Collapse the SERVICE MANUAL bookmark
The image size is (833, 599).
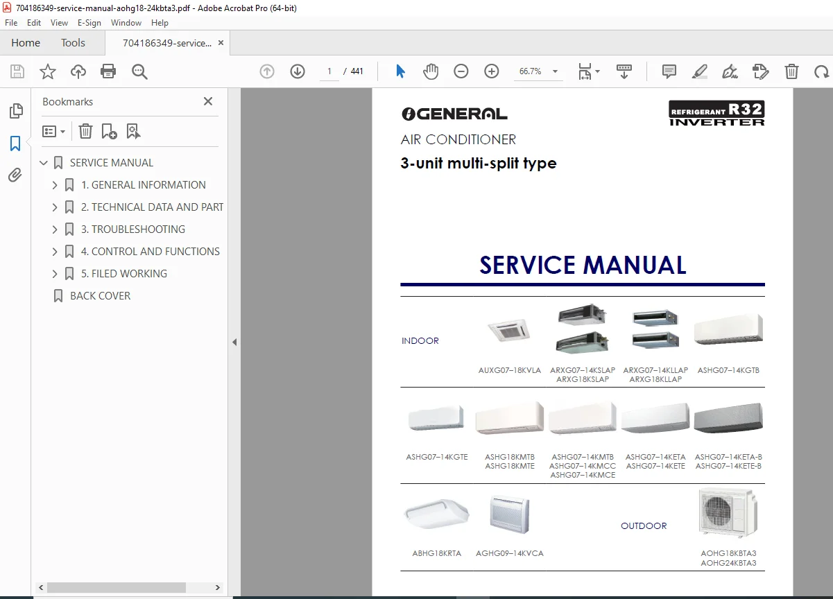(x=44, y=163)
